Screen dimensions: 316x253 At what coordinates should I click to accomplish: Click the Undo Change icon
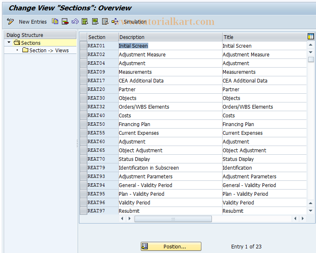click(75, 21)
